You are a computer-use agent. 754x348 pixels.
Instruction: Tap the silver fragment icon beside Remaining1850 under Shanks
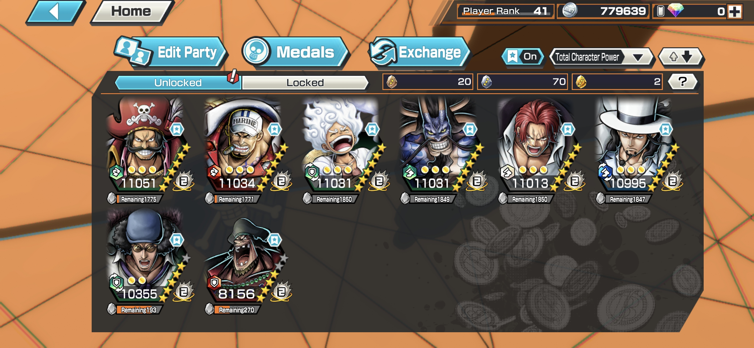pos(503,198)
